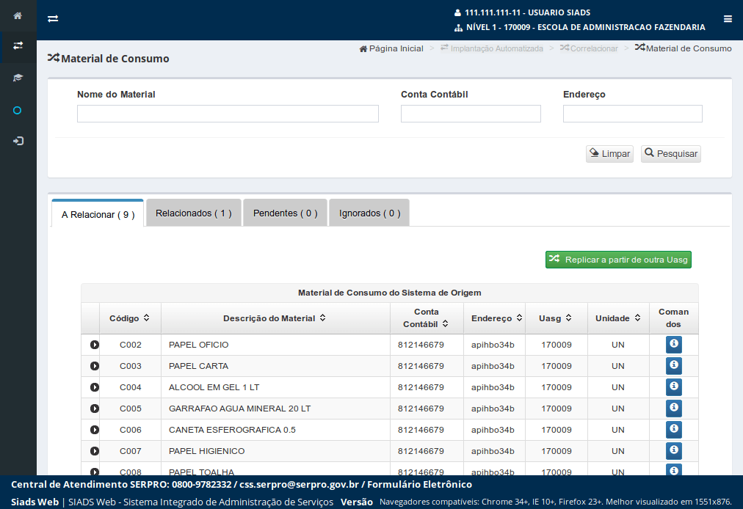Sort by the Uasg column
743x509 pixels.
(x=555, y=318)
